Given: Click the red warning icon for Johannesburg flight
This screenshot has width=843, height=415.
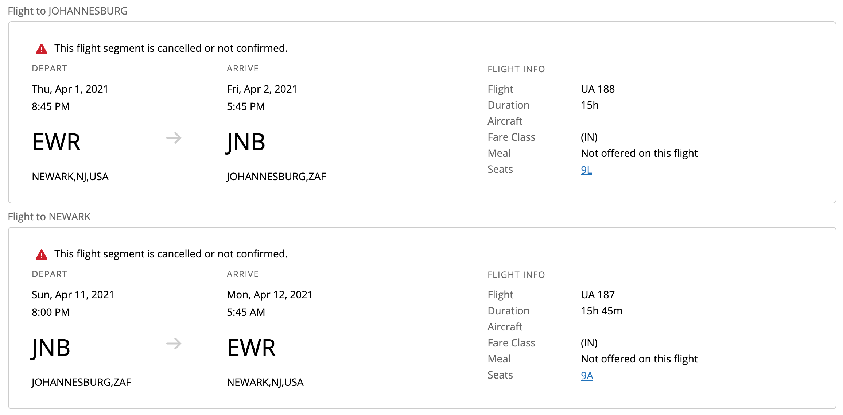Looking at the screenshot, I should tap(42, 49).
